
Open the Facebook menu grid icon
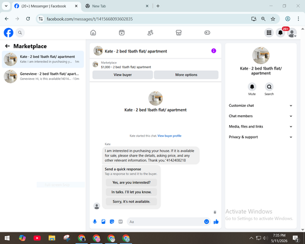point(269,32)
